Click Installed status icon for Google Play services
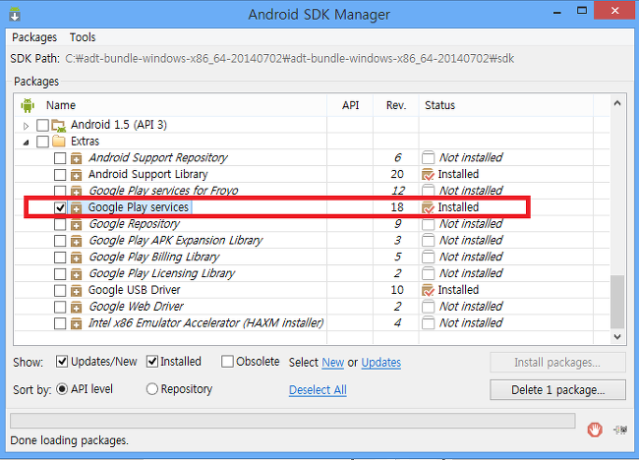 428,207
